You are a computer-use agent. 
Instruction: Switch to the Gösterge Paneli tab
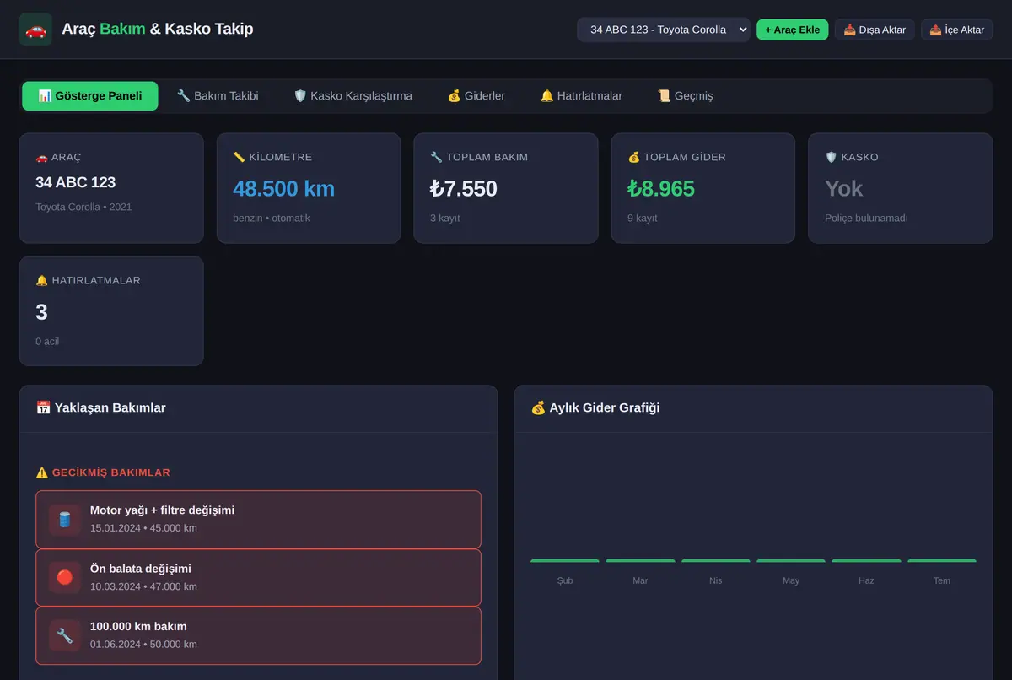[x=90, y=96]
